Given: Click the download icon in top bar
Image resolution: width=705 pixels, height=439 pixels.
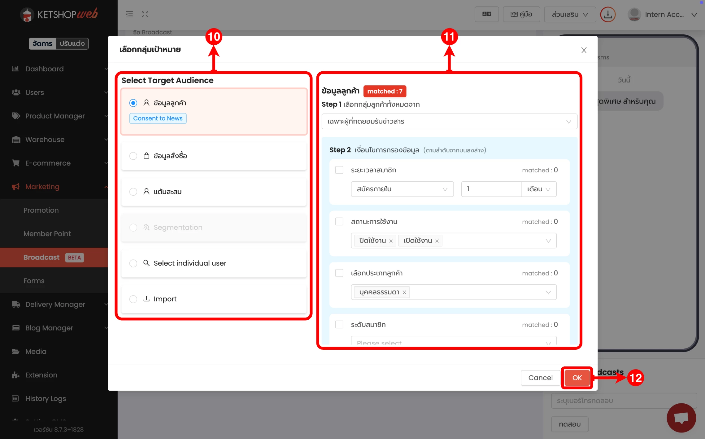Looking at the screenshot, I should pyautogui.click(x=608, y=15).
